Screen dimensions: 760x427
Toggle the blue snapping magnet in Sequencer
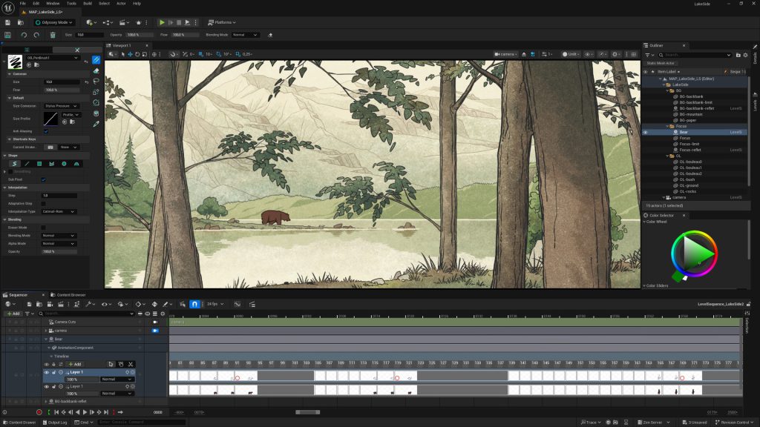tap(194, 304)
